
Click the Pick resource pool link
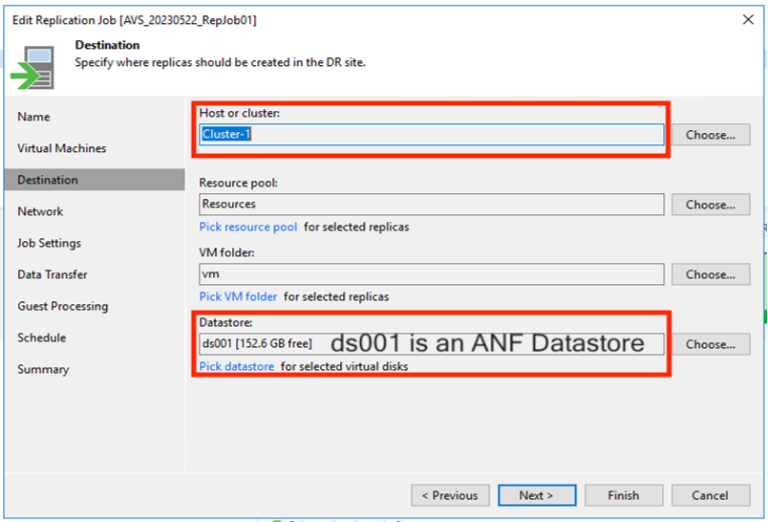[x=247, y=227]
